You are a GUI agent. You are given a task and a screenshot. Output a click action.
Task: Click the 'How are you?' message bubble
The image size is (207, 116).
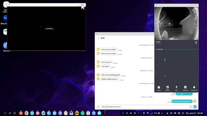tap(106, 62)
